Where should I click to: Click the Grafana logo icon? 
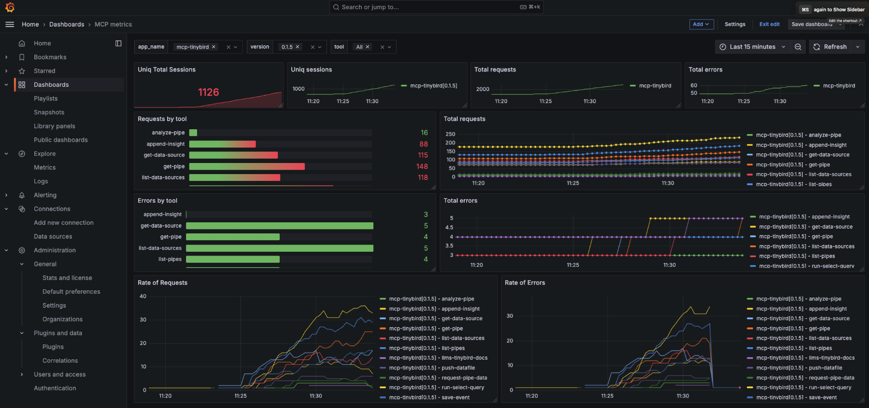point(10,7)
